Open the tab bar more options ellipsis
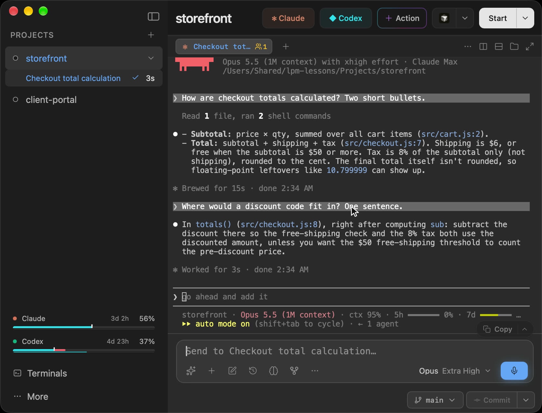The width and height of the screenshot is (542, 413). pos(467,47)
